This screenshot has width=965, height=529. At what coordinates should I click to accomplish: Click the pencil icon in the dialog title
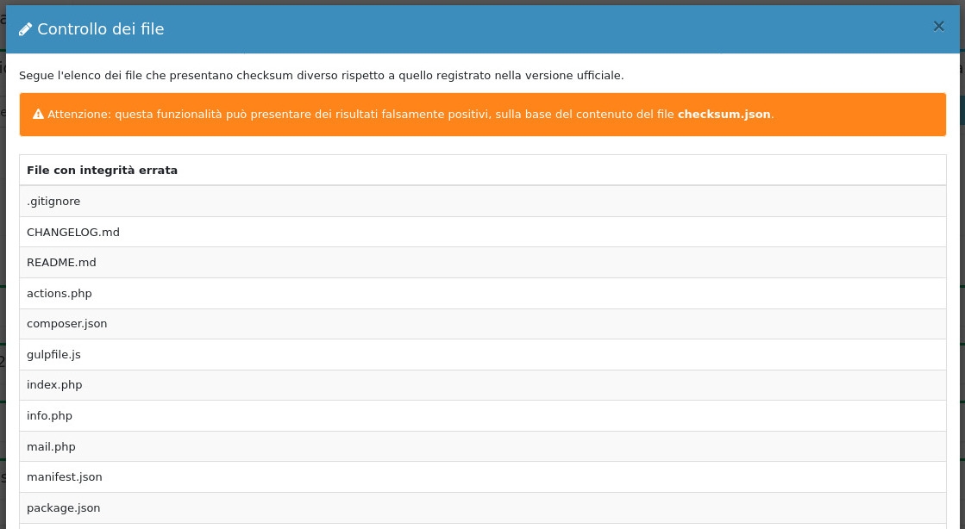click(26, 29)
